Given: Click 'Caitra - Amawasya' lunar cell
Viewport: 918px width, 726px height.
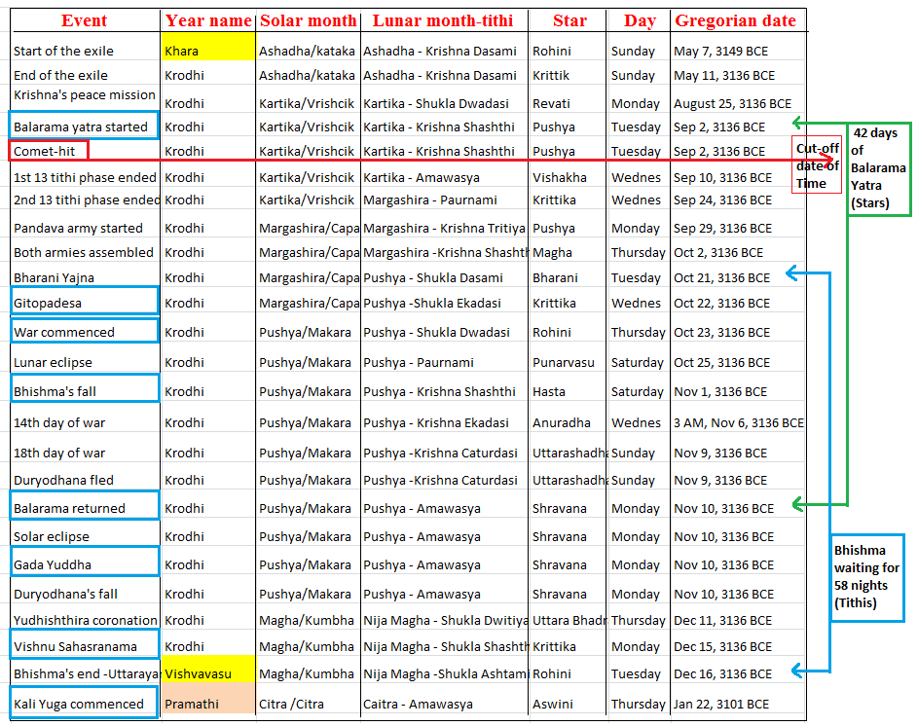Looking at the screenshot, I should (418, 704).
